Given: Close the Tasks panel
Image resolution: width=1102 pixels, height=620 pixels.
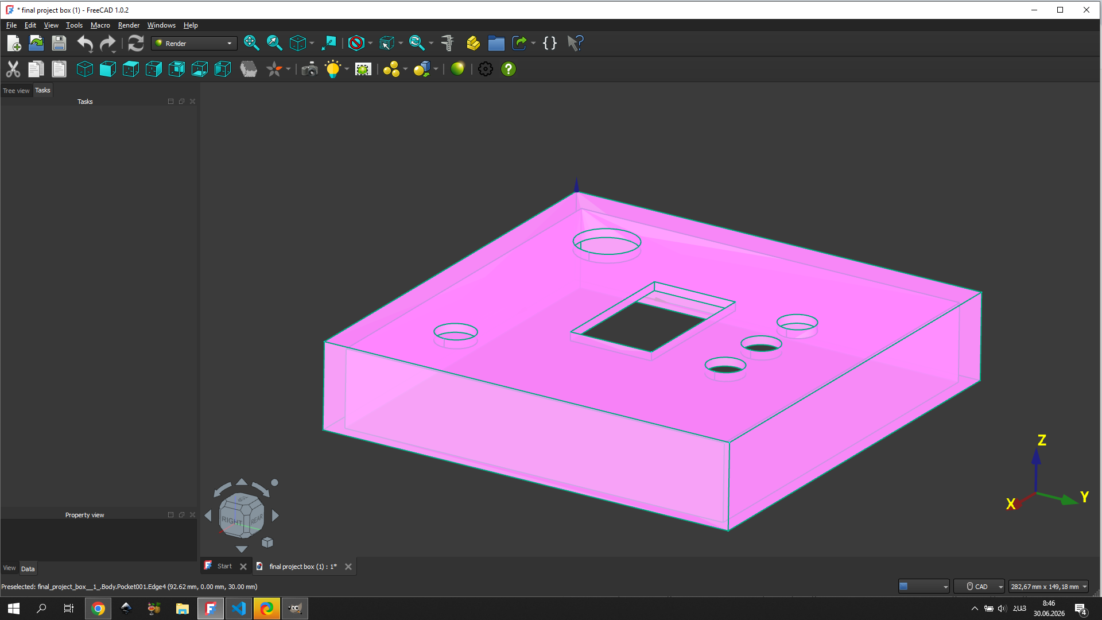Looking at the screenshot, I should click(192, 102).
